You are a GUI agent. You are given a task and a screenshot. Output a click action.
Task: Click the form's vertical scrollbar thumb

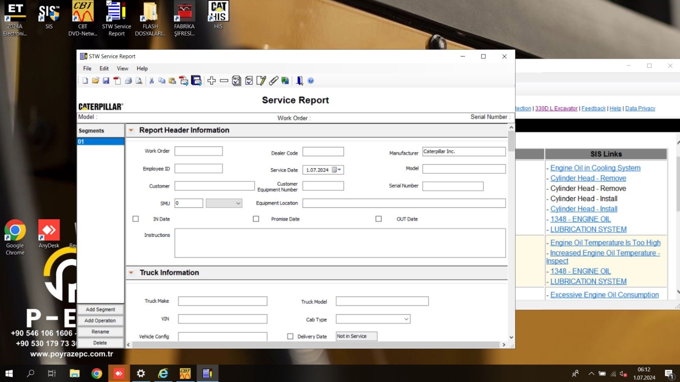[x=511, y=141]
